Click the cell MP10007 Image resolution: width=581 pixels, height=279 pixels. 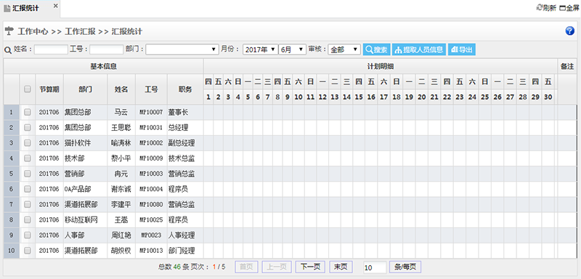[151, 112]
